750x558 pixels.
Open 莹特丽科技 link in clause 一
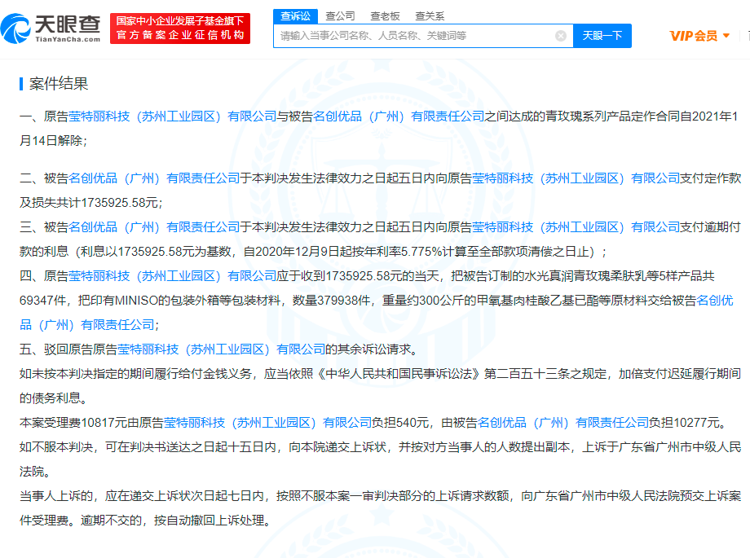(172, 116)
